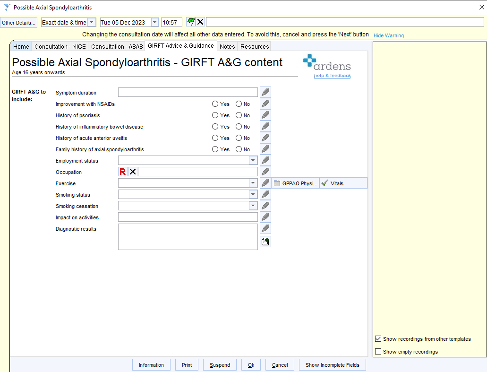Expand the Smoking status dropdown

253,194
